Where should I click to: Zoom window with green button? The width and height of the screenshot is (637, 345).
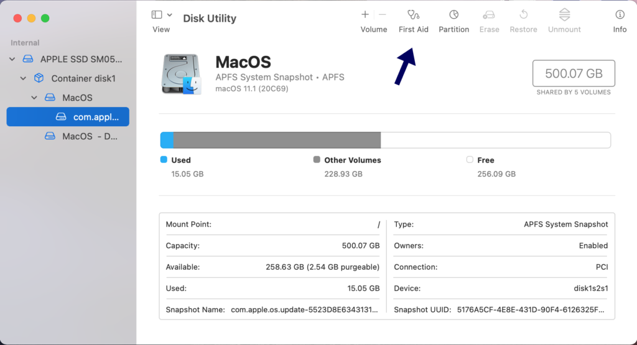click(45, 18)
